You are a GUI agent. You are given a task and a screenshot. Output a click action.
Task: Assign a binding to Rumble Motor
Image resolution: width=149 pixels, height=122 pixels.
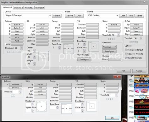pos(114,59)
